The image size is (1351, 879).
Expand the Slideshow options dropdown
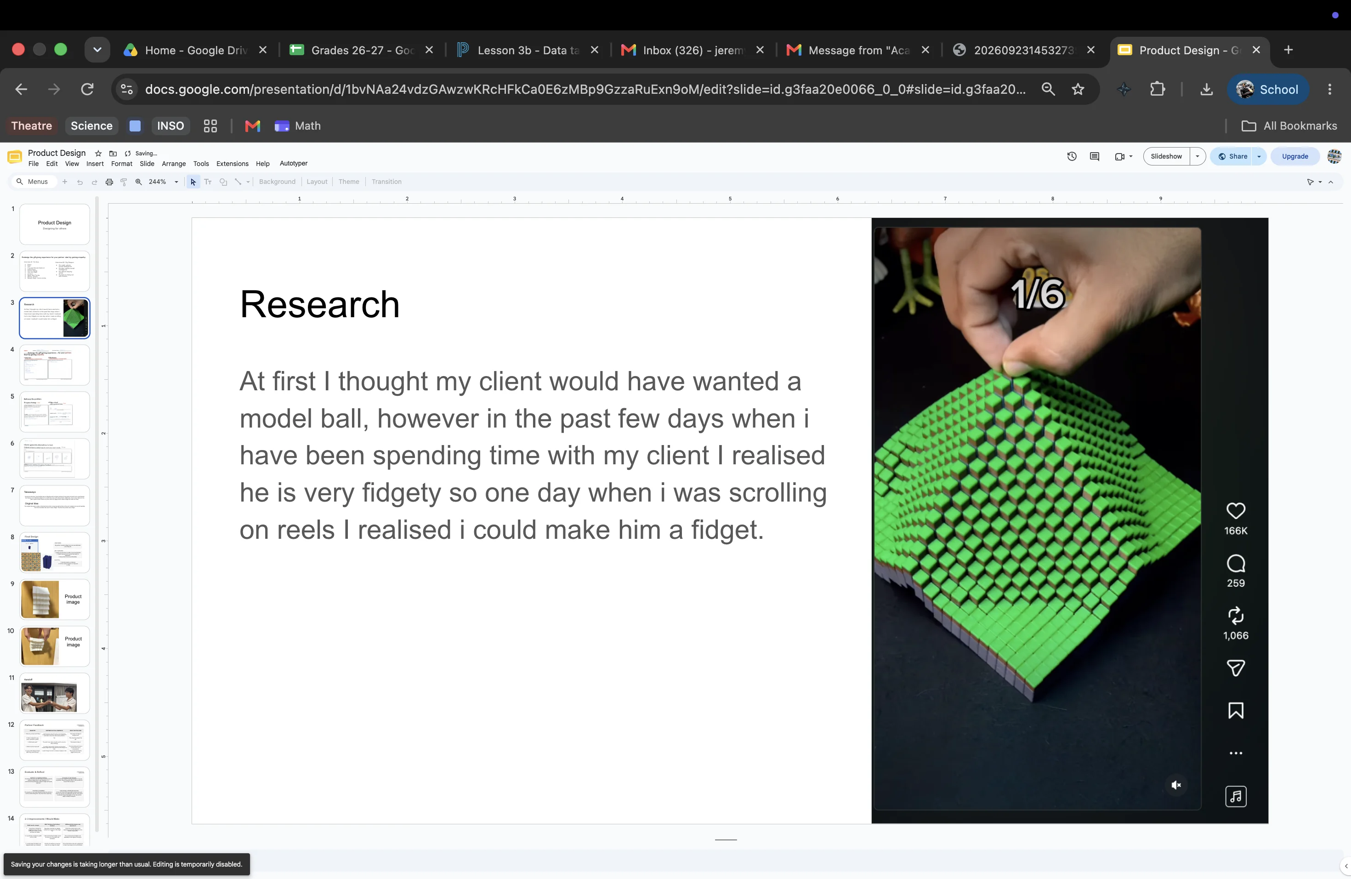(x=1198, y=156)
